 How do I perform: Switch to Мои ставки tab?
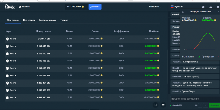tap(13, 20)
